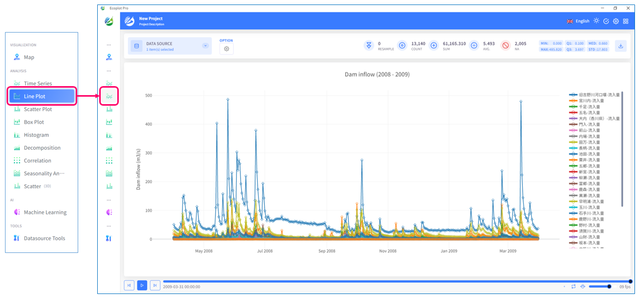Viewport: 640px width, 299px height.
Task: Click the icon right of the loop button
Action: pos(583,286)
